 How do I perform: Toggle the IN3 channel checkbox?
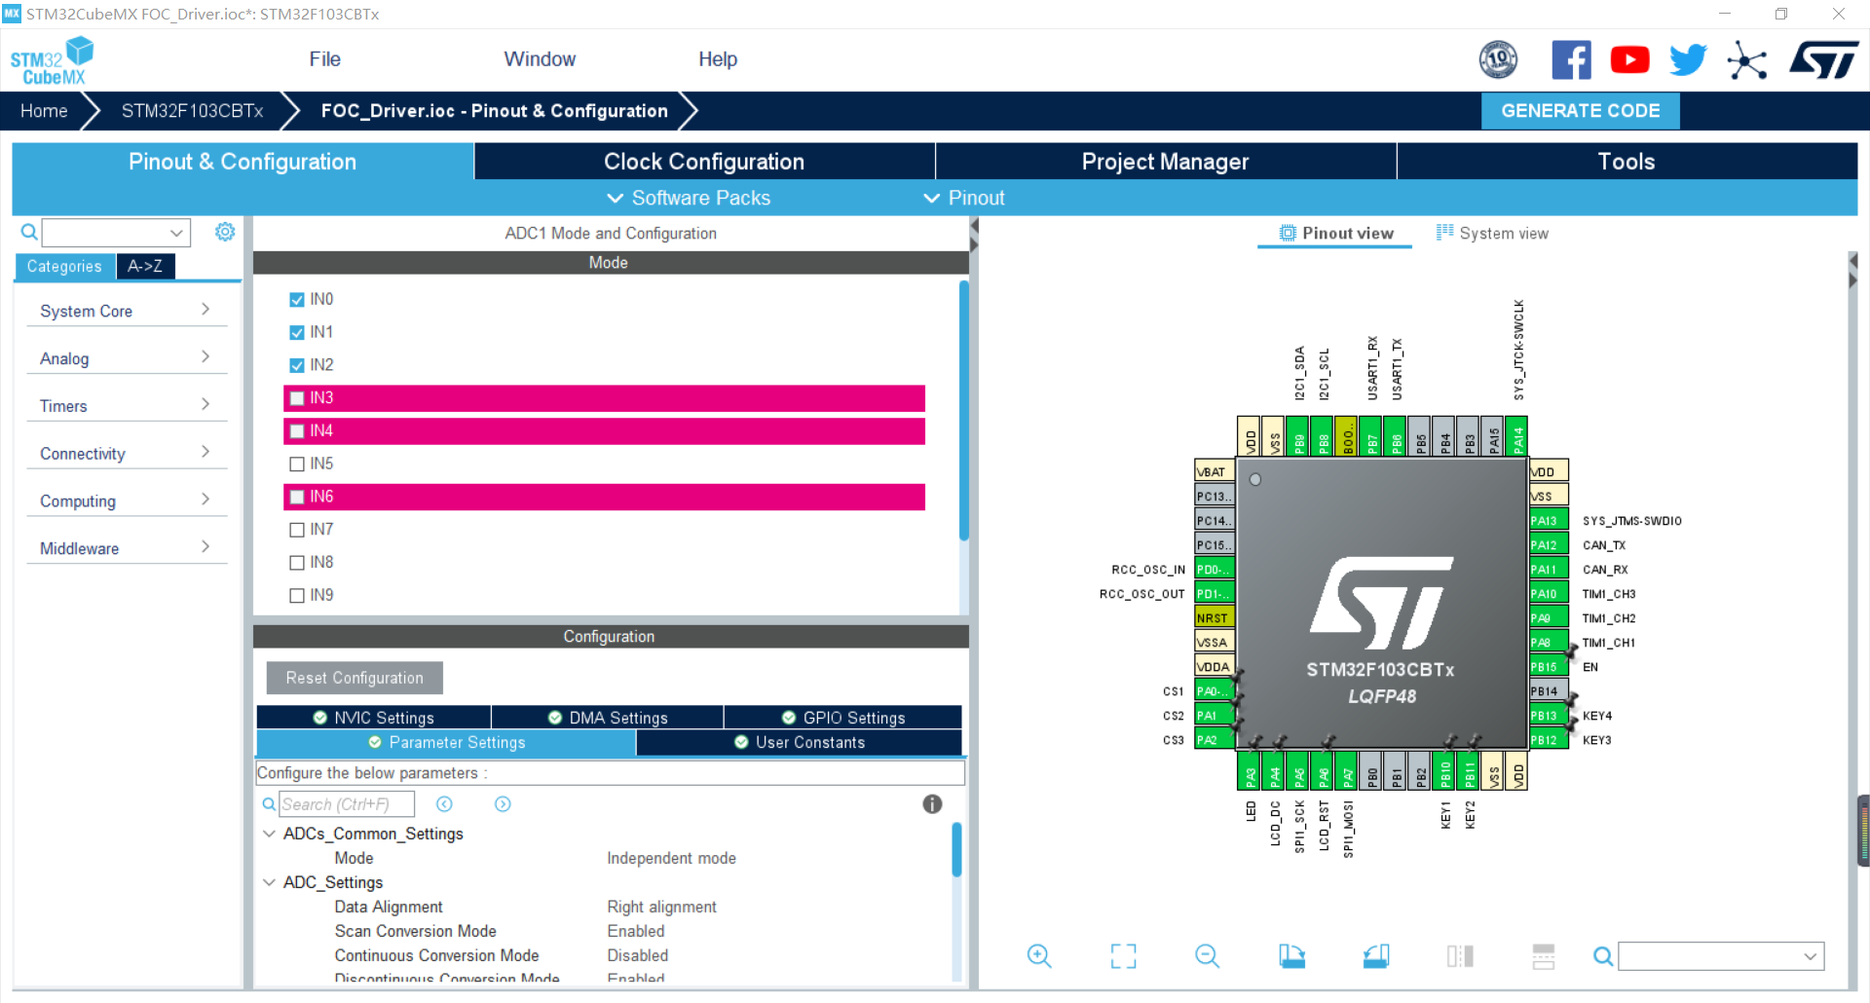(297, 398)
